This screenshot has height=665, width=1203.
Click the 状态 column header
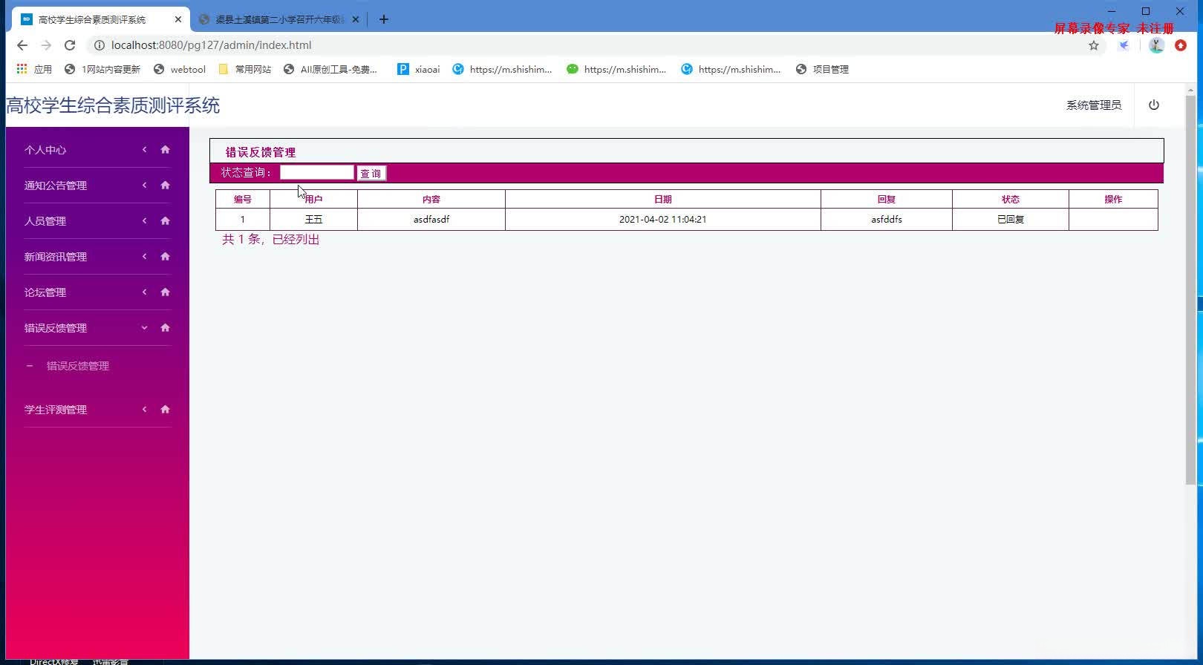point(1011,199)
